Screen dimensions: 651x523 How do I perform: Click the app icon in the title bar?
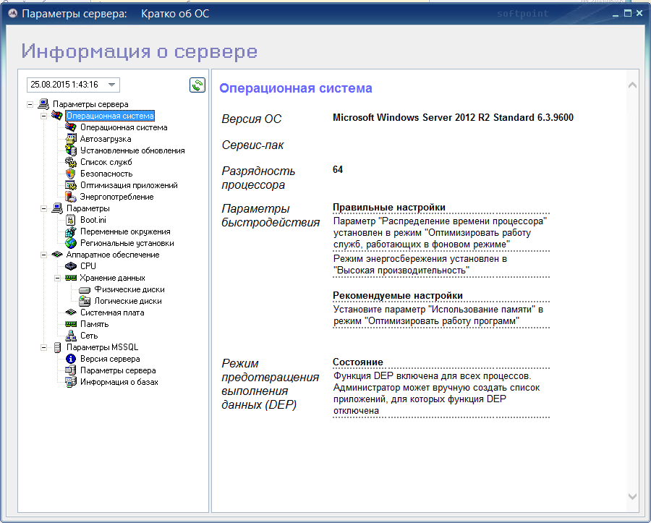tap(12, 14)
